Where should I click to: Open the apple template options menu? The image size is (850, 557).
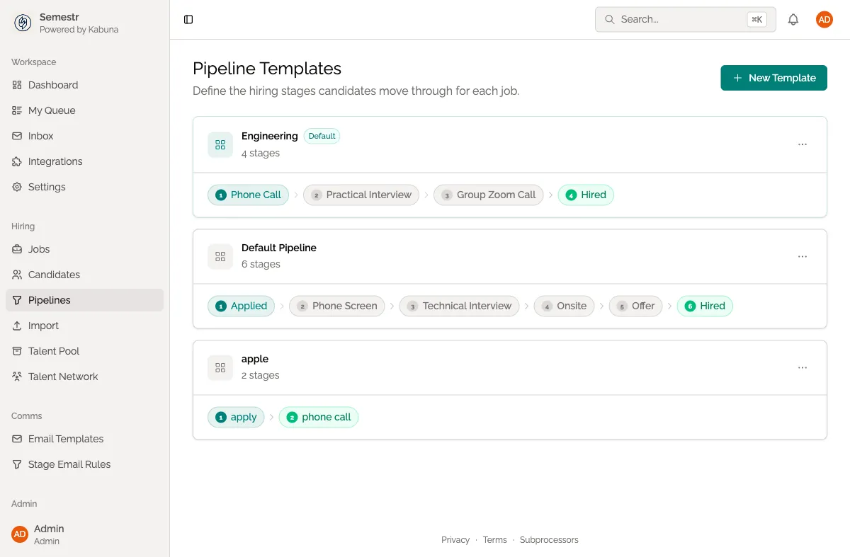click(x=803, y=367)
